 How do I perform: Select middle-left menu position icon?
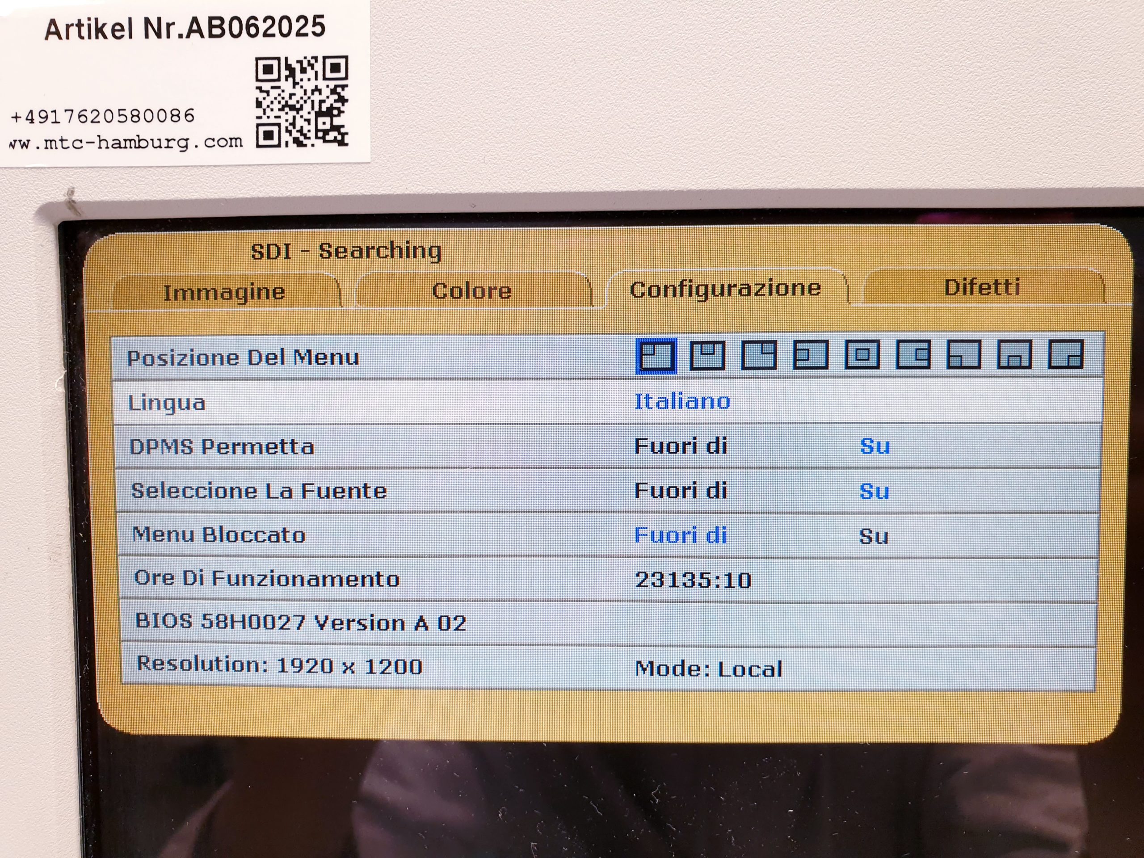tap(810, 355)
